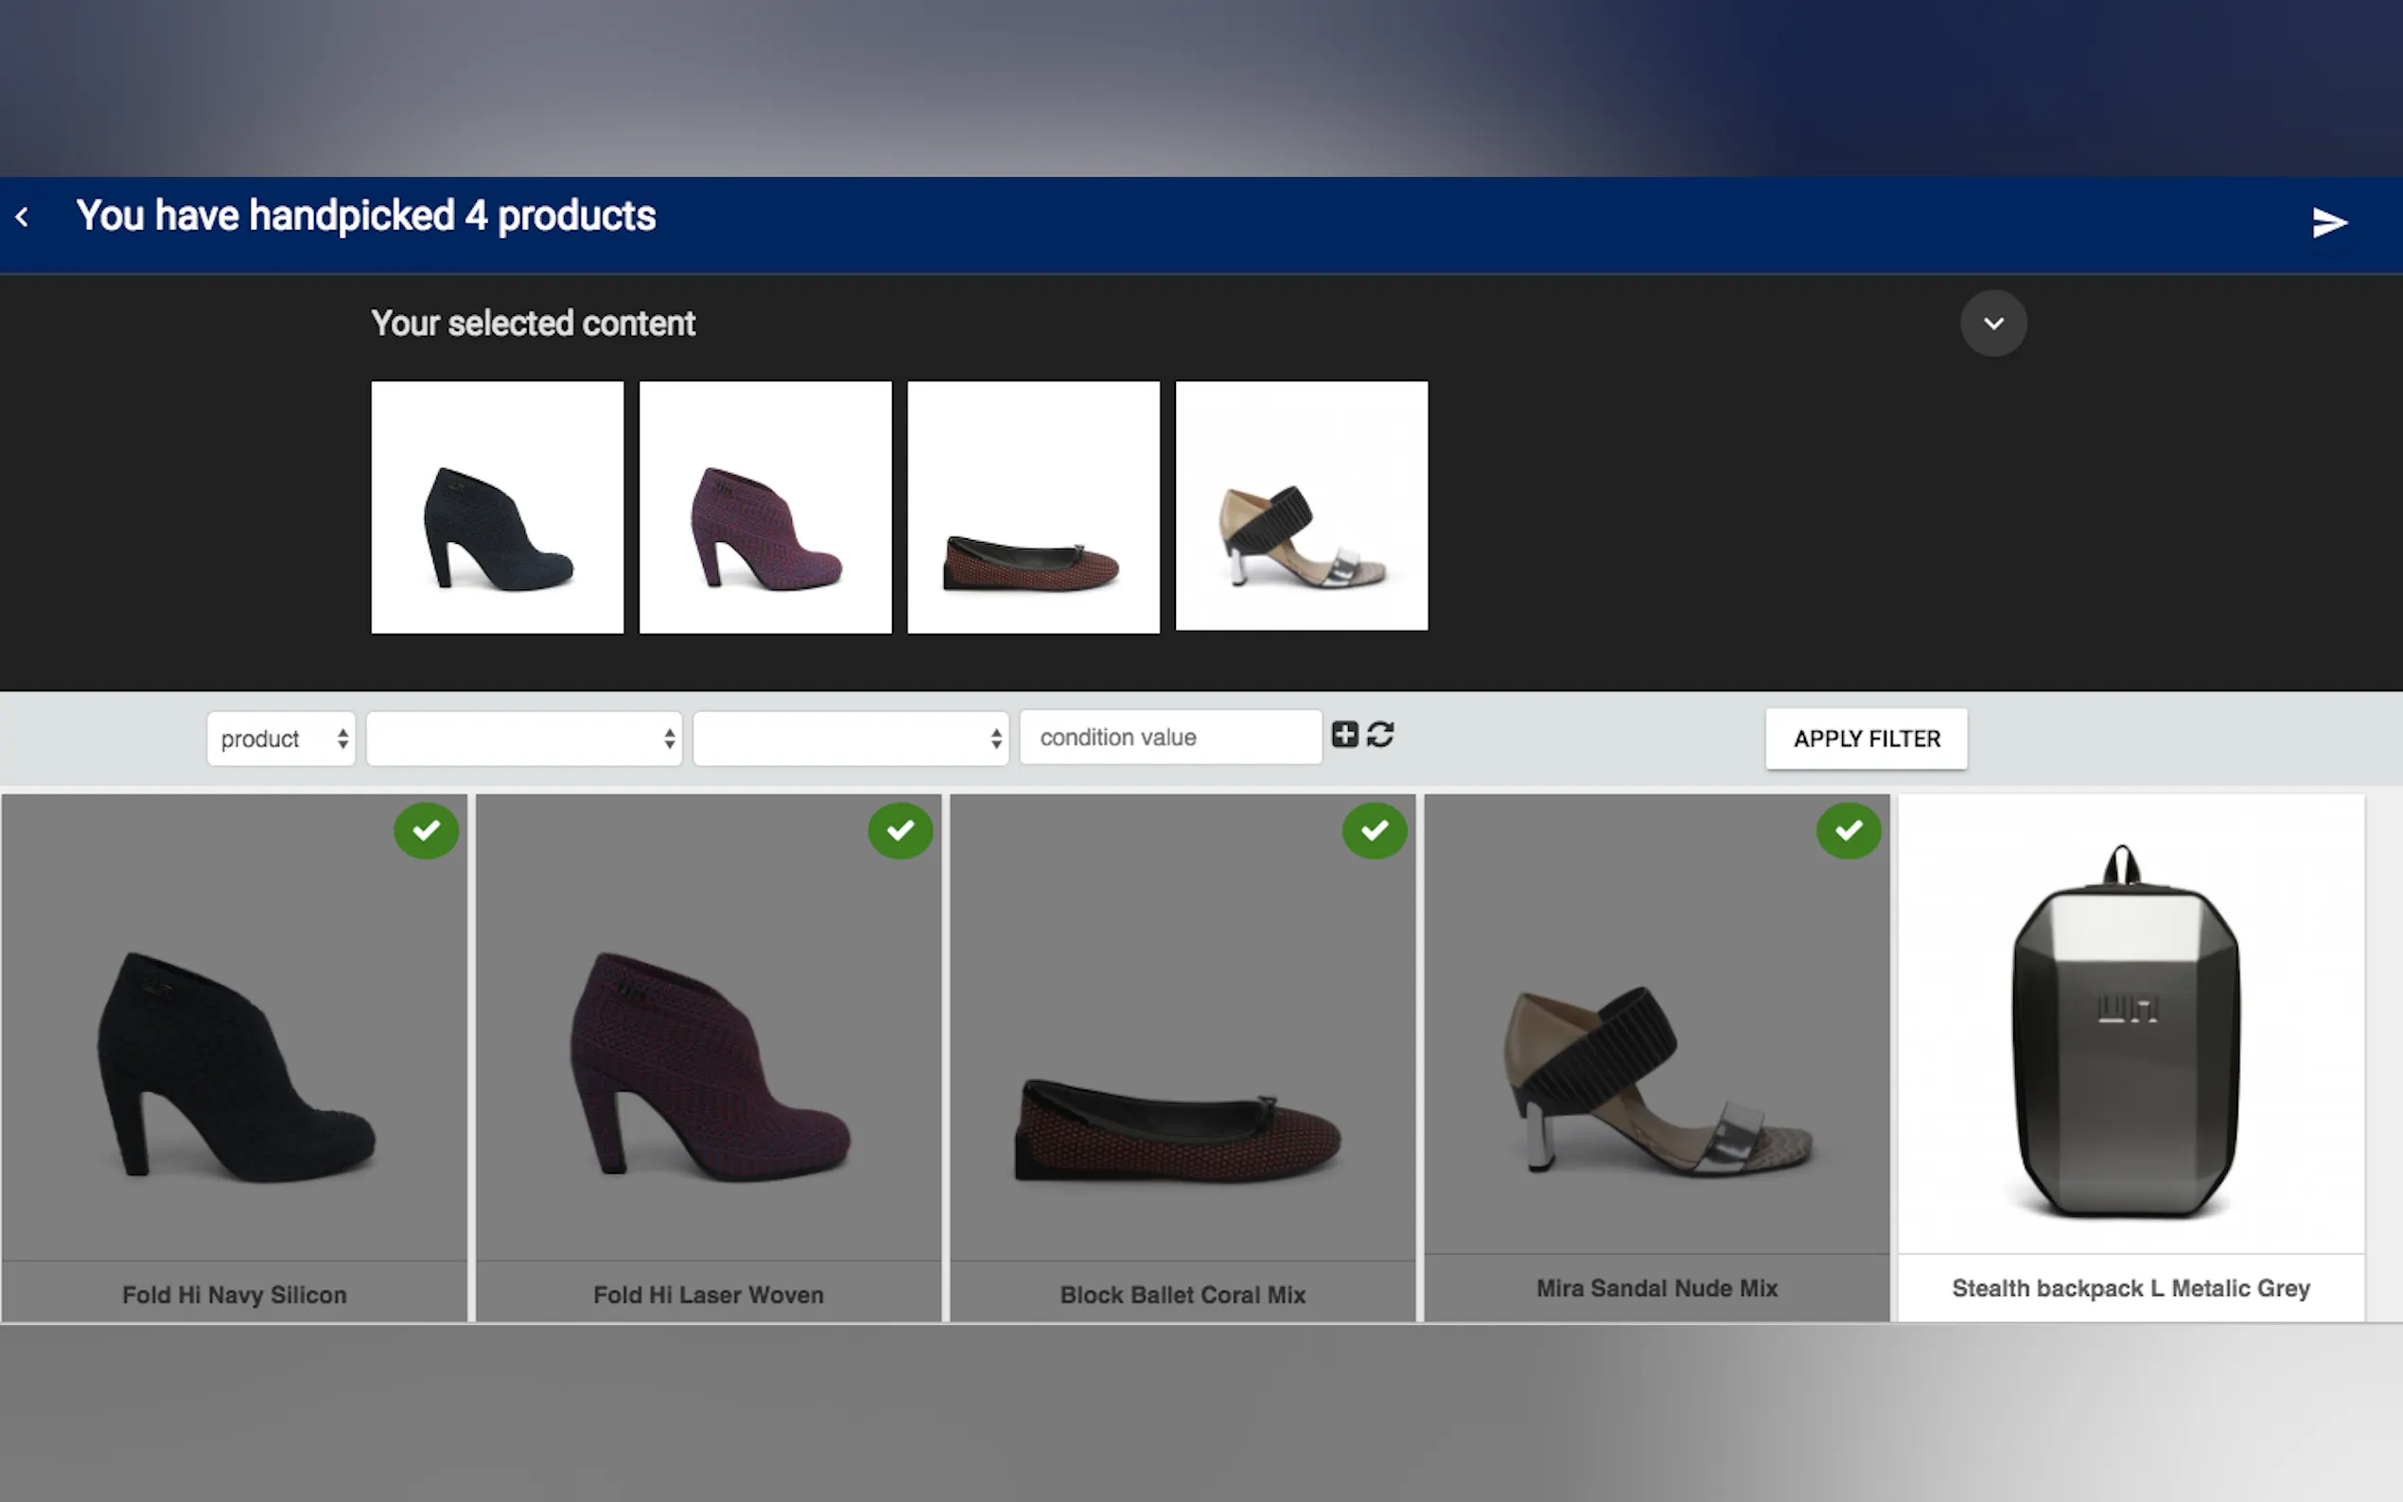Uncheck Mira Sandal Nude Mix checkmark
Image resolution: width=2403 pixels, height=1502 pixels.
point(1848,830)
